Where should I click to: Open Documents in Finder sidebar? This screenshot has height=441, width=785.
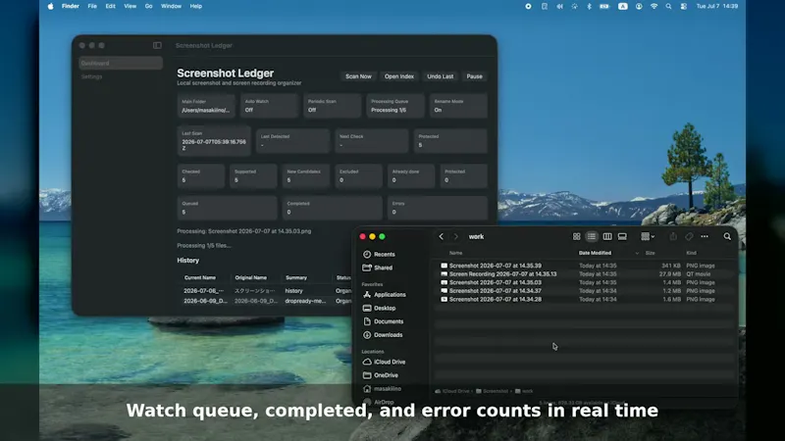[x=383, y=321]
